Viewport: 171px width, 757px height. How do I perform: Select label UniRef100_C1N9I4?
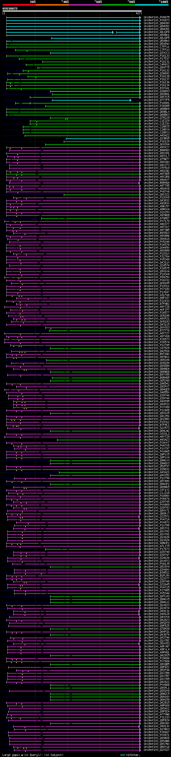point(157,130)
